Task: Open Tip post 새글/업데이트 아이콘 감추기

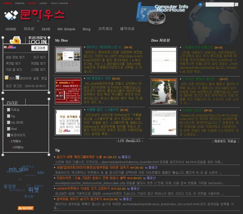Action: (92, 167)
